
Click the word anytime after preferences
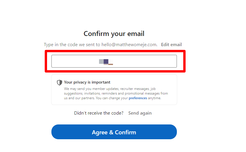pyautogui.click(x=155, y=98)
